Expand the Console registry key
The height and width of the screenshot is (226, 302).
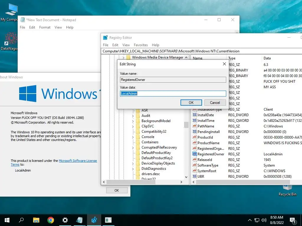tap(133, 137)
